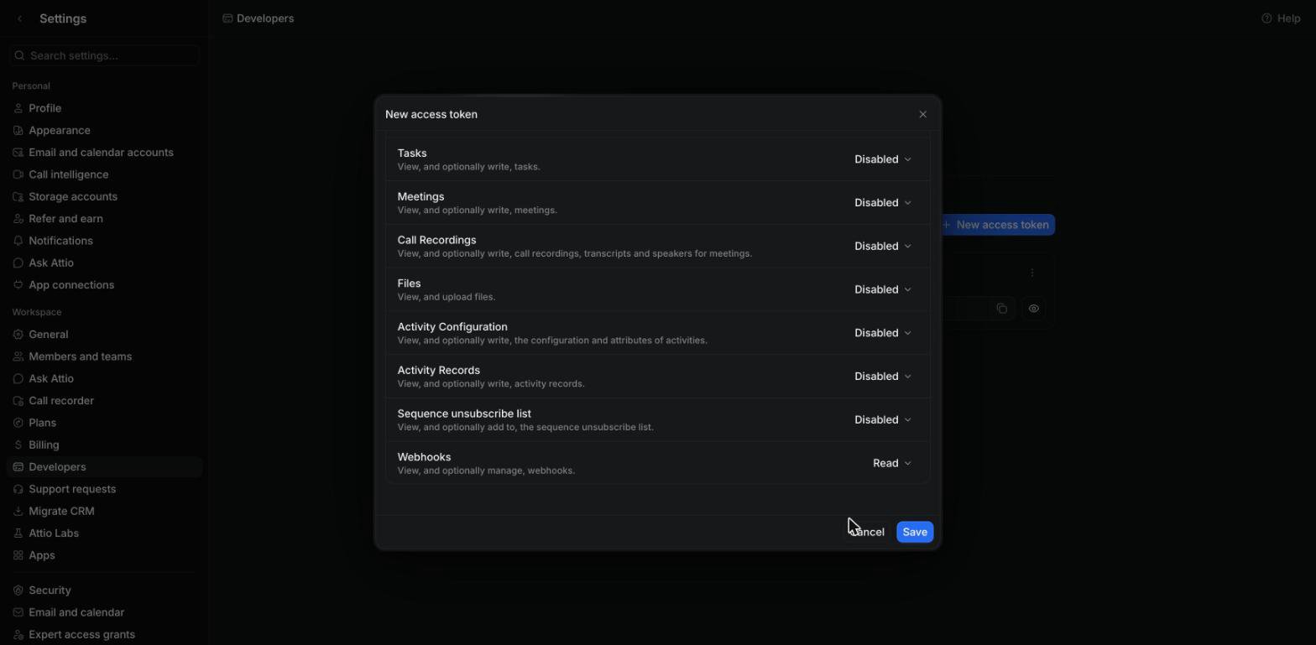Image resolution: width=1316 pixels, height=645 pixels.
Task: Click the Call recorder icon
Action: 18,401
